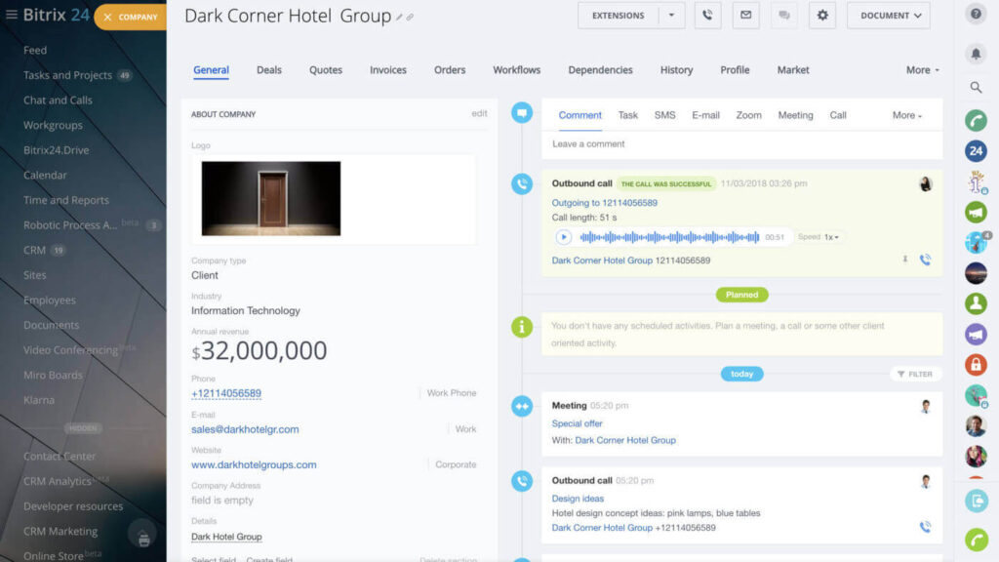The image size is (999, 562).
Task: Call back using the phone icon on the outbound call
Action: tap(924, 261)
